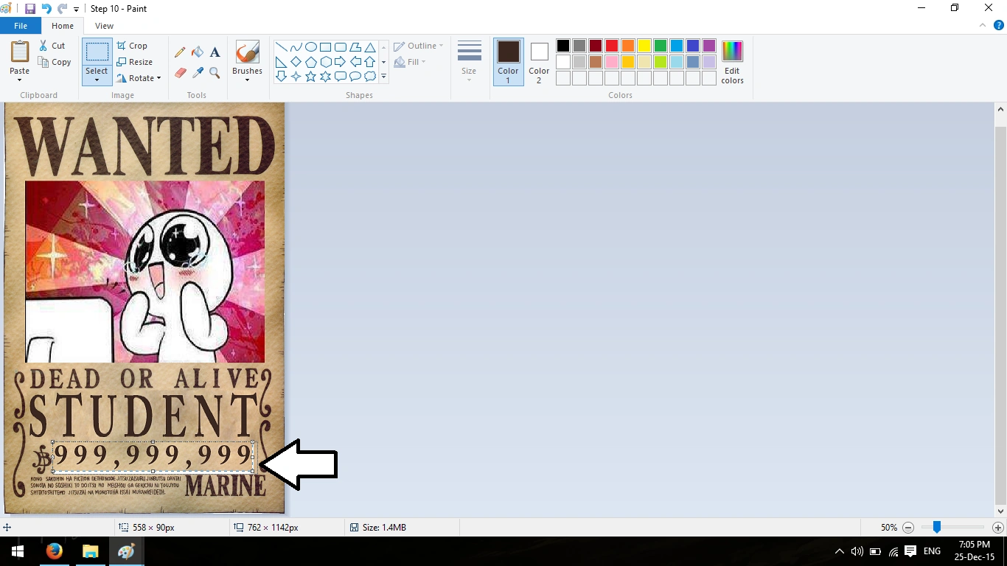
Task: Pick the Eraser tool
Action: pos(180,73)
